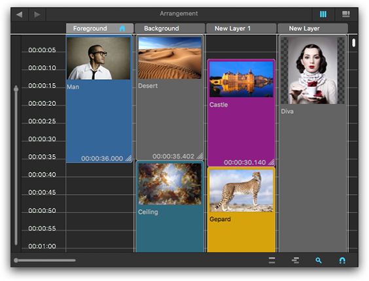
Task: Click the staggered-rows arrangement icon
Action: (295, 260)
